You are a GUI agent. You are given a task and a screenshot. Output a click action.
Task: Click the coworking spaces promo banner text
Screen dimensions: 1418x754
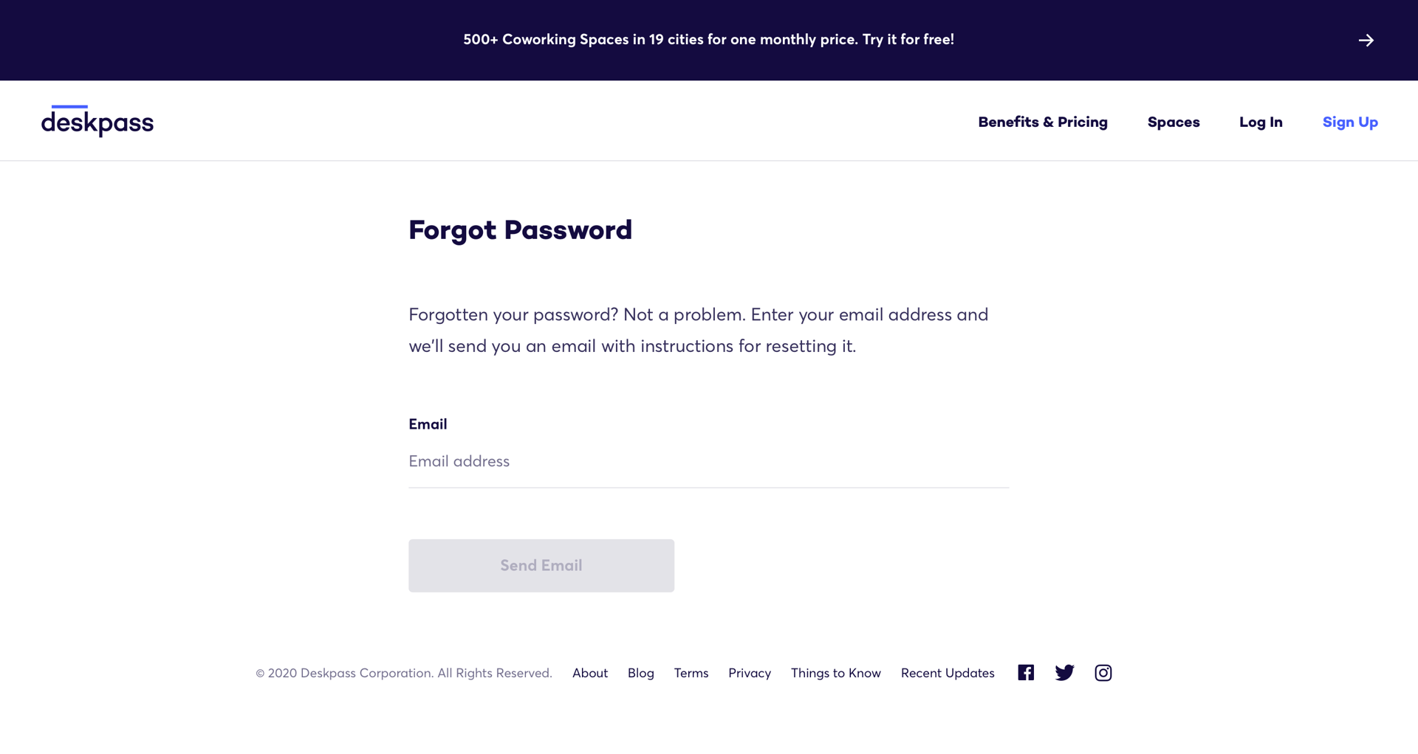(x=708, y=39)
